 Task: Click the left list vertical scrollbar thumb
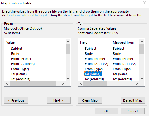click(x=68, y=49)
